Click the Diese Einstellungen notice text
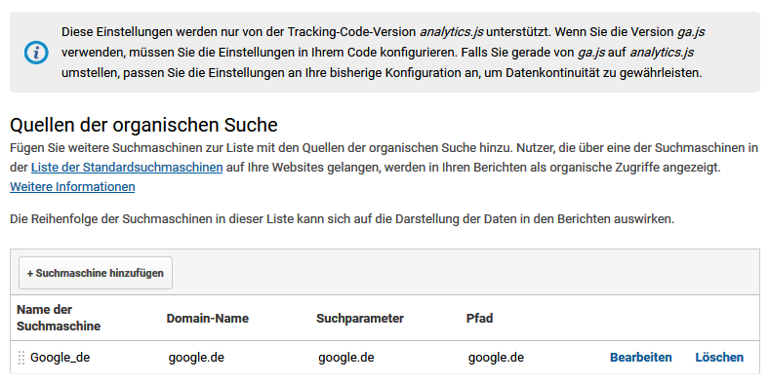This screenshot has width=769, height=384. (x=383, y=53)
